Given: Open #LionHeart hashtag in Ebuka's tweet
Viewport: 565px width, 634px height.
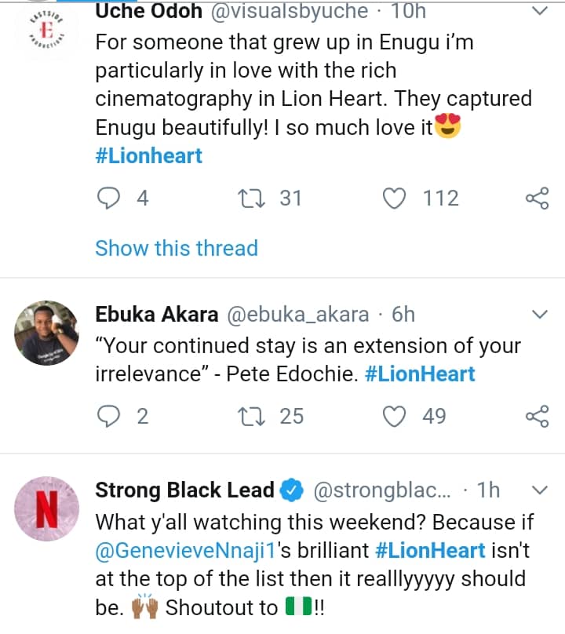Looking at the screenshot, I should point(421,373).
